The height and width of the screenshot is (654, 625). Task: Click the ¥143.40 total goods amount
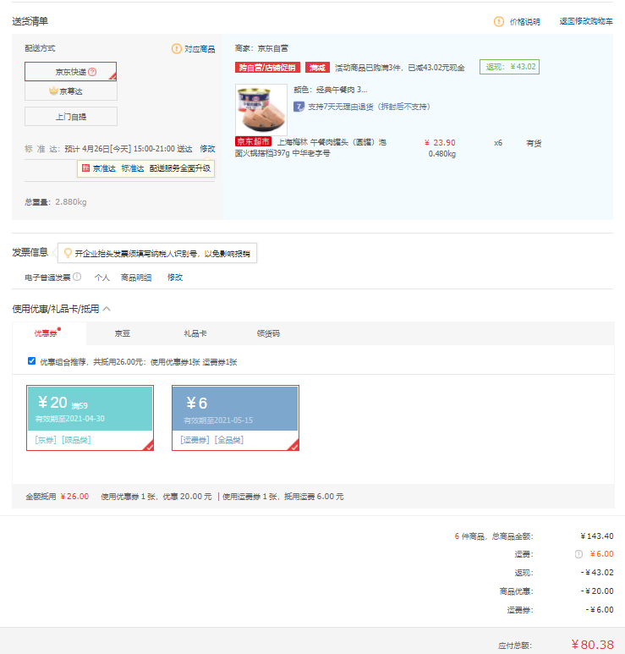point(596,536)
